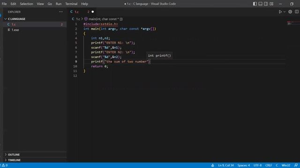This screenshot has height=168, width=300.
Task: Click the return 0; line
Action: 99,66
